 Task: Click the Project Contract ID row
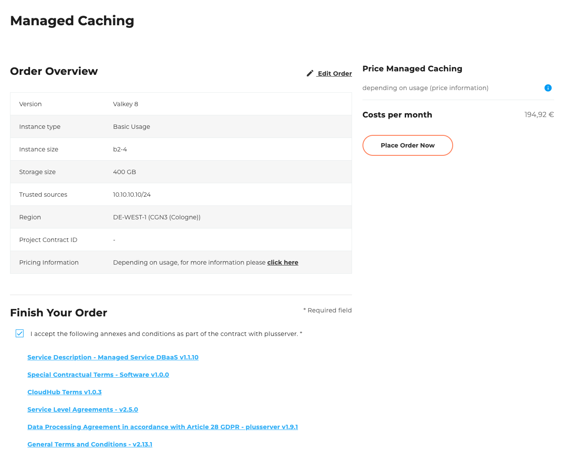pyautogui.click(x=181, y=239)
